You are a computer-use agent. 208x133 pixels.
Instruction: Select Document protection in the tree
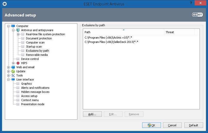pyautogui.click(x=39, y=38)
